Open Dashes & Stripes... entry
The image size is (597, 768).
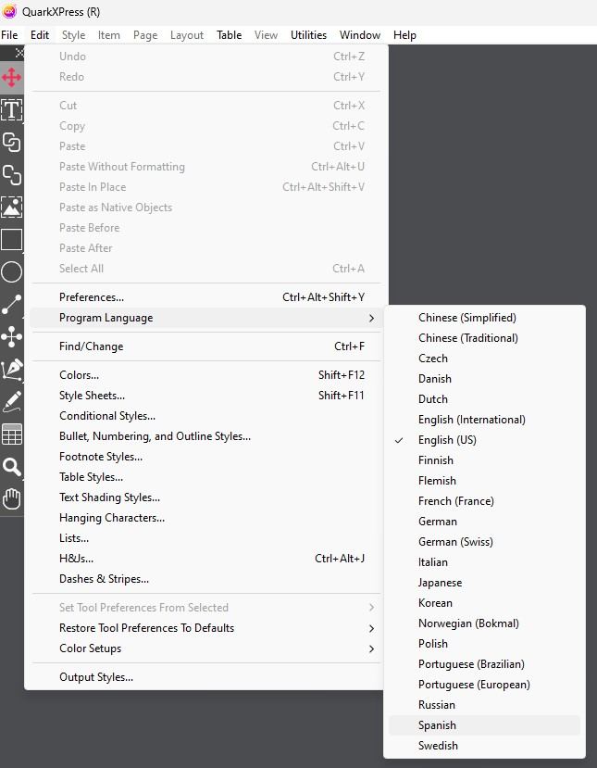(x=206, y=579)
